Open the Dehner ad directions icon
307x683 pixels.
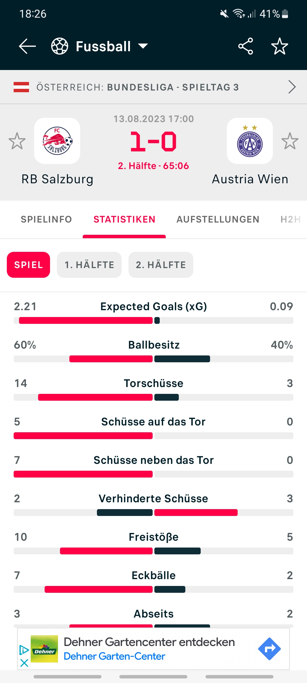(269, 649)
